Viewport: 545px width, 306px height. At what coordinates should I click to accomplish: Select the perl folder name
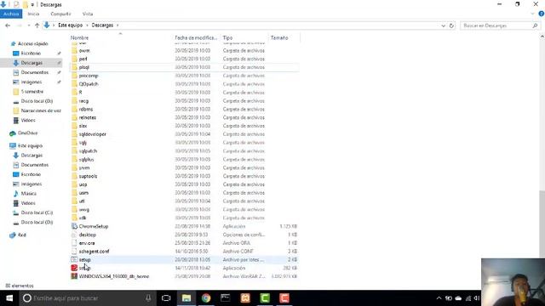(83, 59)
